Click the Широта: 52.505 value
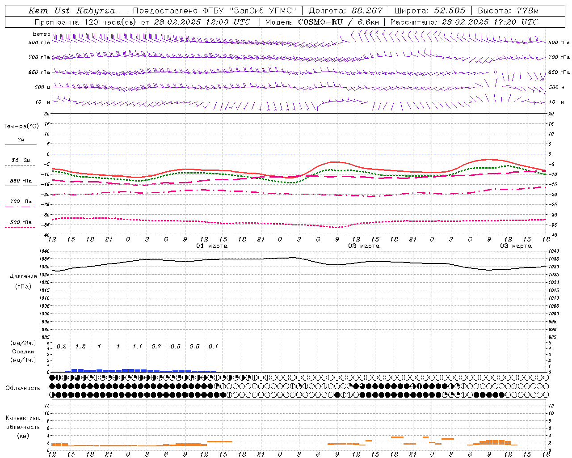The height and width of the screenshot is (458, 572). [x=430, y=11]
